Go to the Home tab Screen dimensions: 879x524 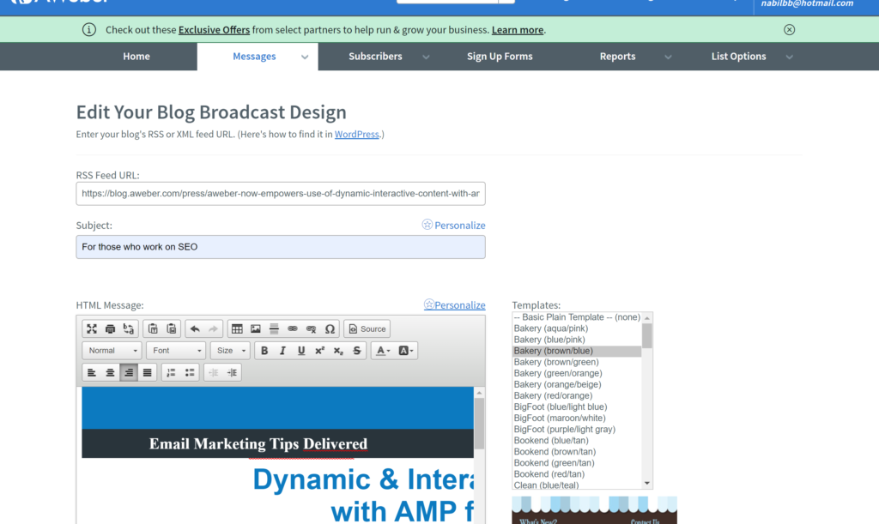136,56
